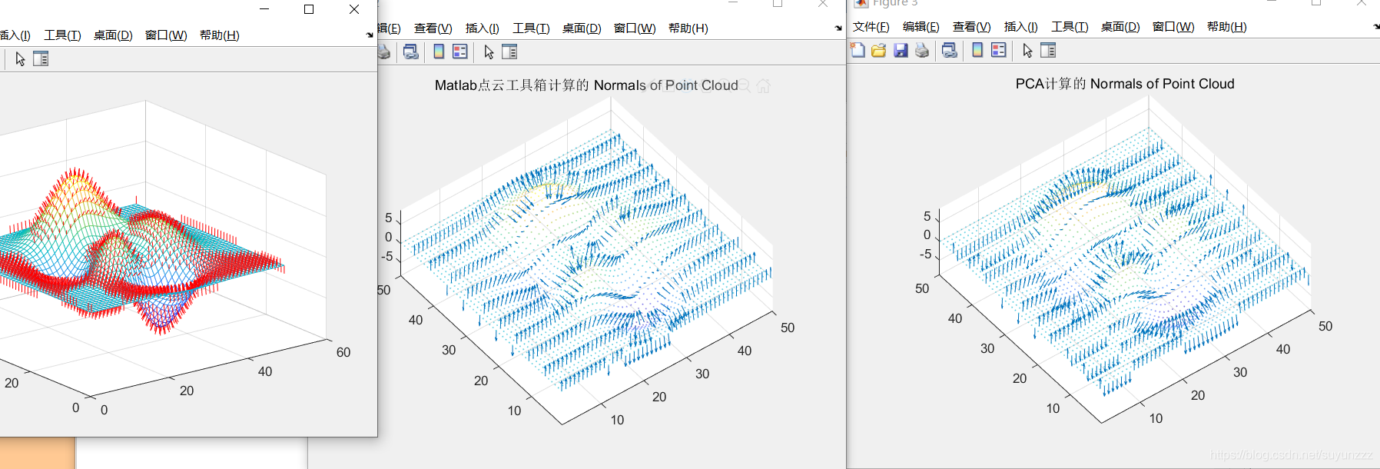Open the 工具(T) menu in Figure 3

pyautogui.click(x=1070, y=27)
